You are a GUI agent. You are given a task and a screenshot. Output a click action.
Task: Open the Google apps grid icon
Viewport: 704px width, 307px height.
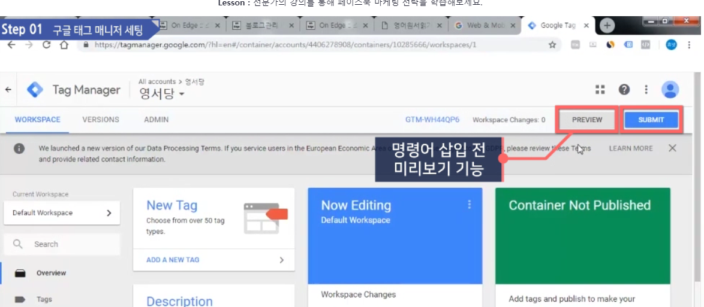pyautogui.click(x=600, y=90)
